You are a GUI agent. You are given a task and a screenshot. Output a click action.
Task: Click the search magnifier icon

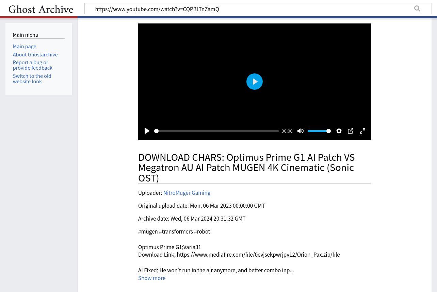(x=417, y=9)
